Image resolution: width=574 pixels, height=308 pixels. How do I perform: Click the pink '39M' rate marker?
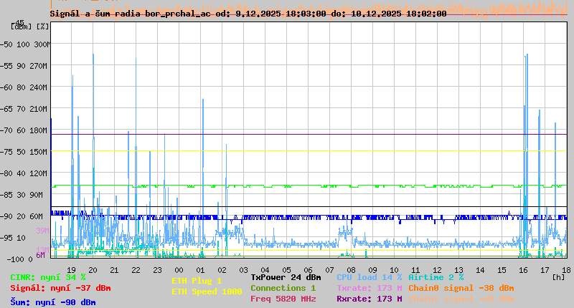point(42,231)
